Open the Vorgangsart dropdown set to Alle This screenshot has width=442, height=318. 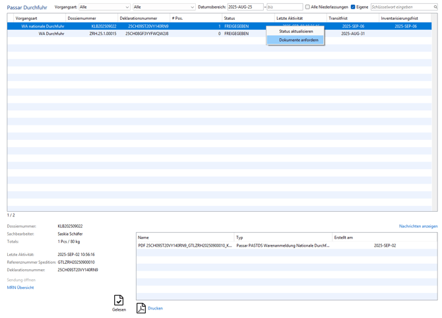104,7
